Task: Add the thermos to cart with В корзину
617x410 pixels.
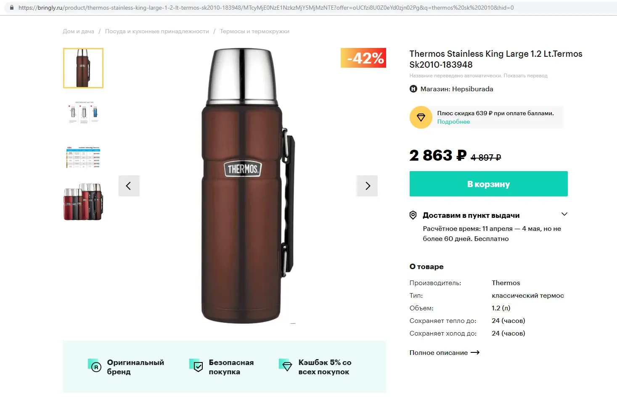Action: click(489, 184)
